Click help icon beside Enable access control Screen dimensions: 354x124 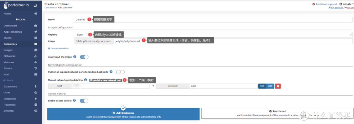point(74,101)
